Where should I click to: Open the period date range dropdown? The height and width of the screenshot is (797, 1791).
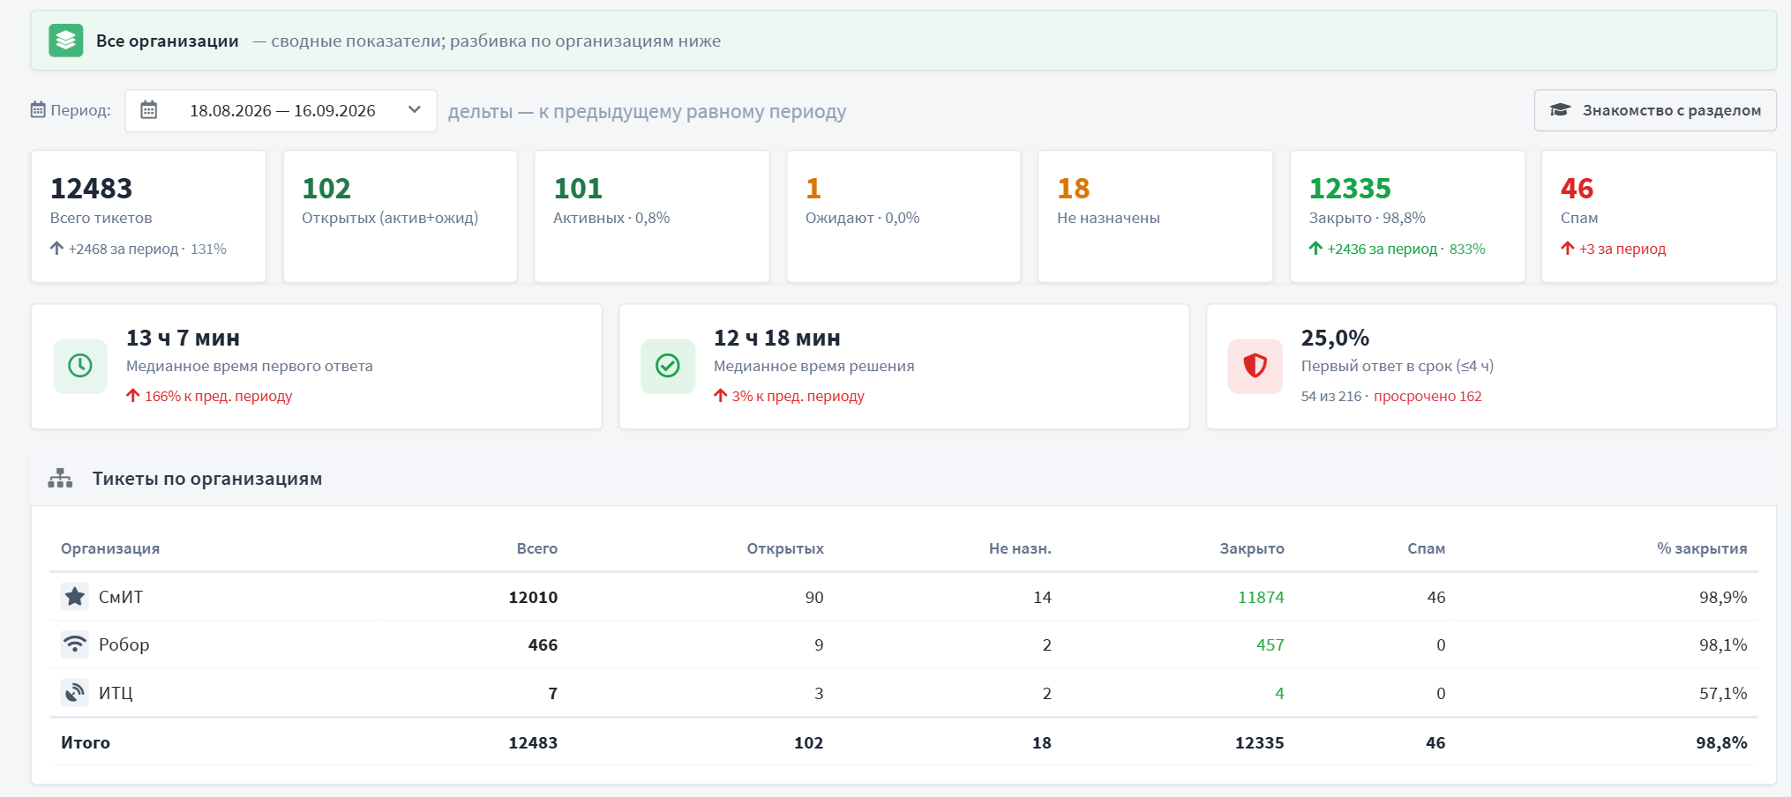click(281, 111)
